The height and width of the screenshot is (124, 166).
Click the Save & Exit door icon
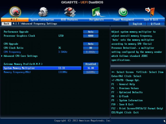[150, 12]
